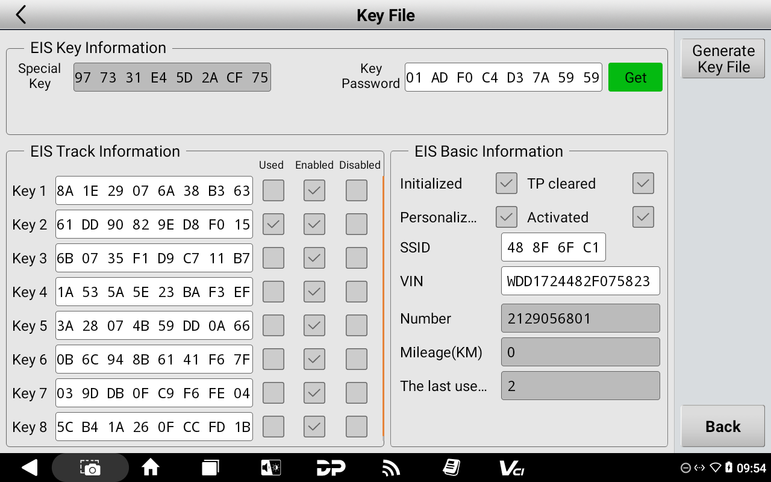The image size is (771, 482).
Task: Toggle the Initialized checkbox
Action: coord(507,184)
